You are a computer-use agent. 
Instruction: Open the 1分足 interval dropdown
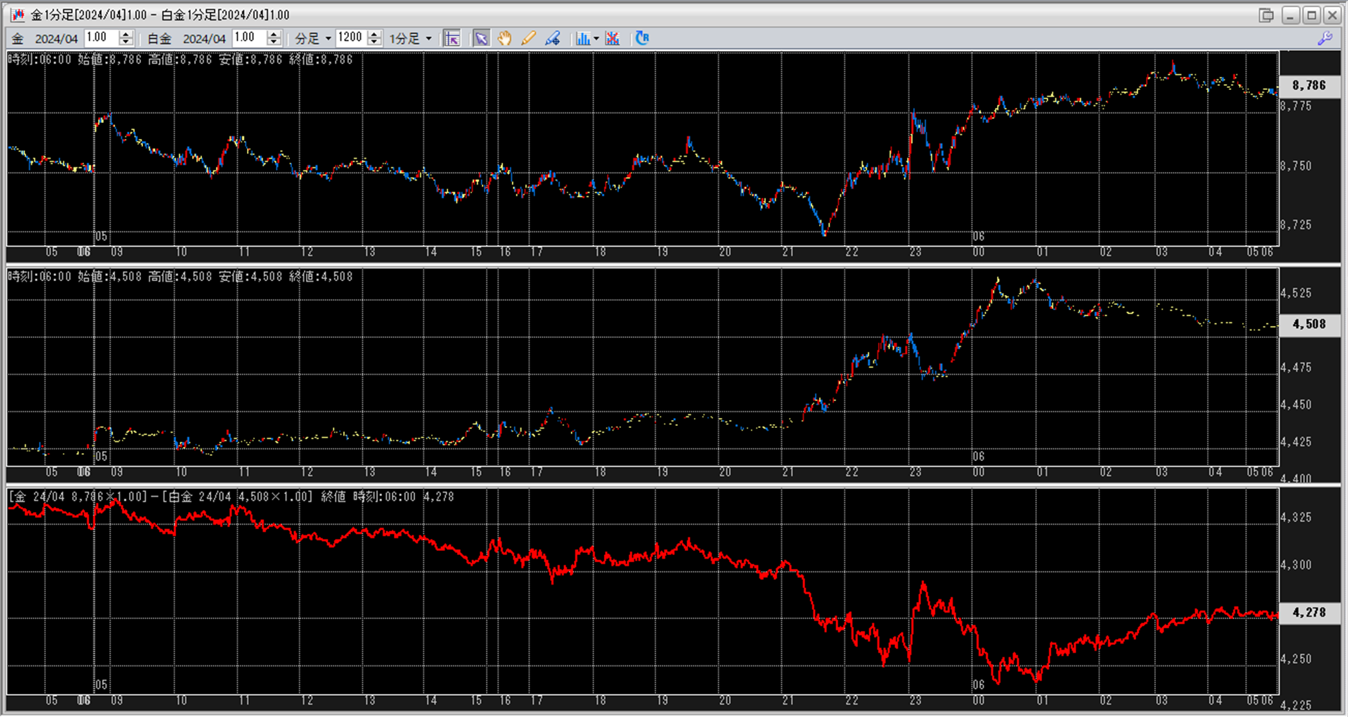428,39
